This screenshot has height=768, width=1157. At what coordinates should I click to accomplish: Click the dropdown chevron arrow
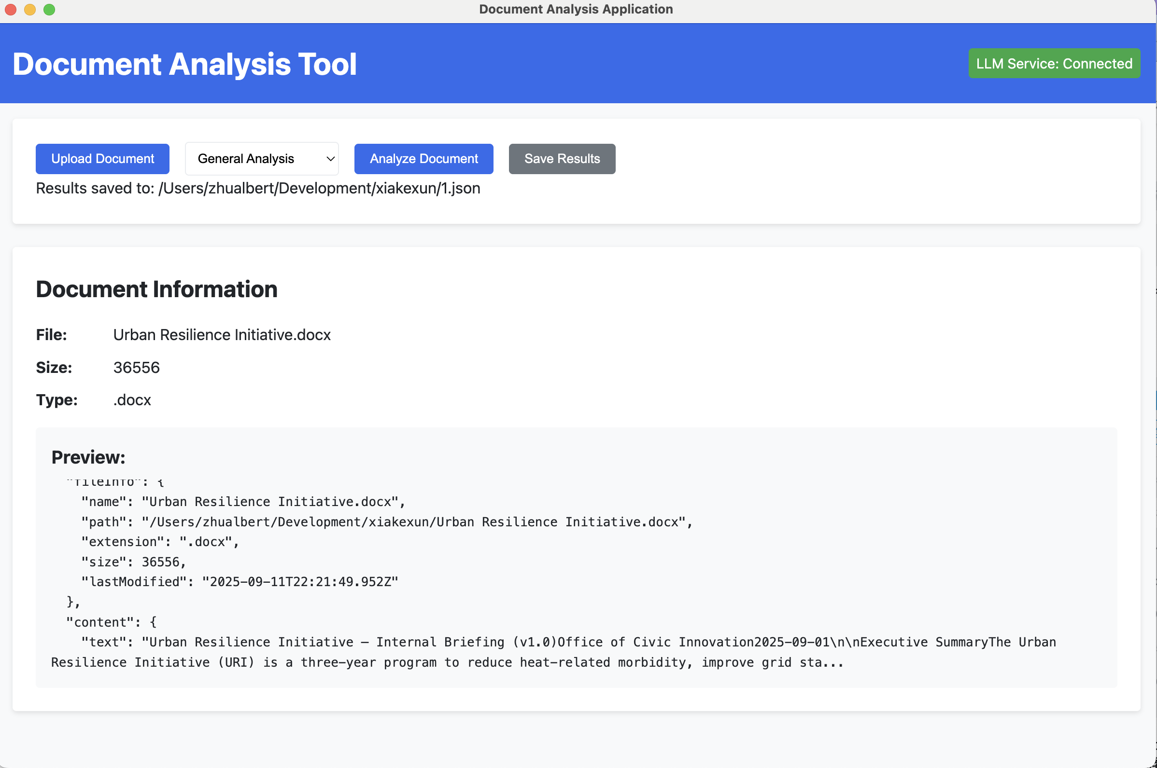click(330, 159)
